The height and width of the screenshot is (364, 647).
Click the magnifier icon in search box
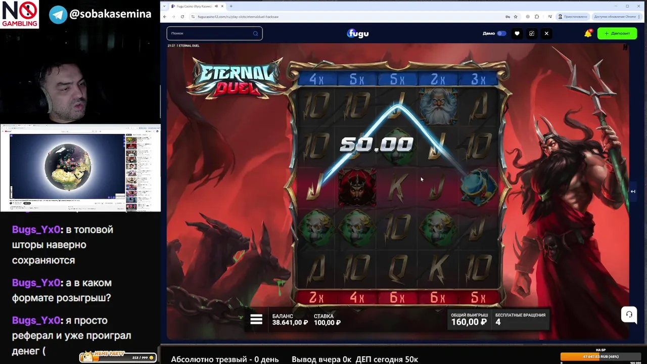click(x=255, y=33)
